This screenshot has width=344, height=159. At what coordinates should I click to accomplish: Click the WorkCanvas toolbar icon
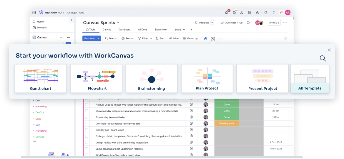(213, 38)
